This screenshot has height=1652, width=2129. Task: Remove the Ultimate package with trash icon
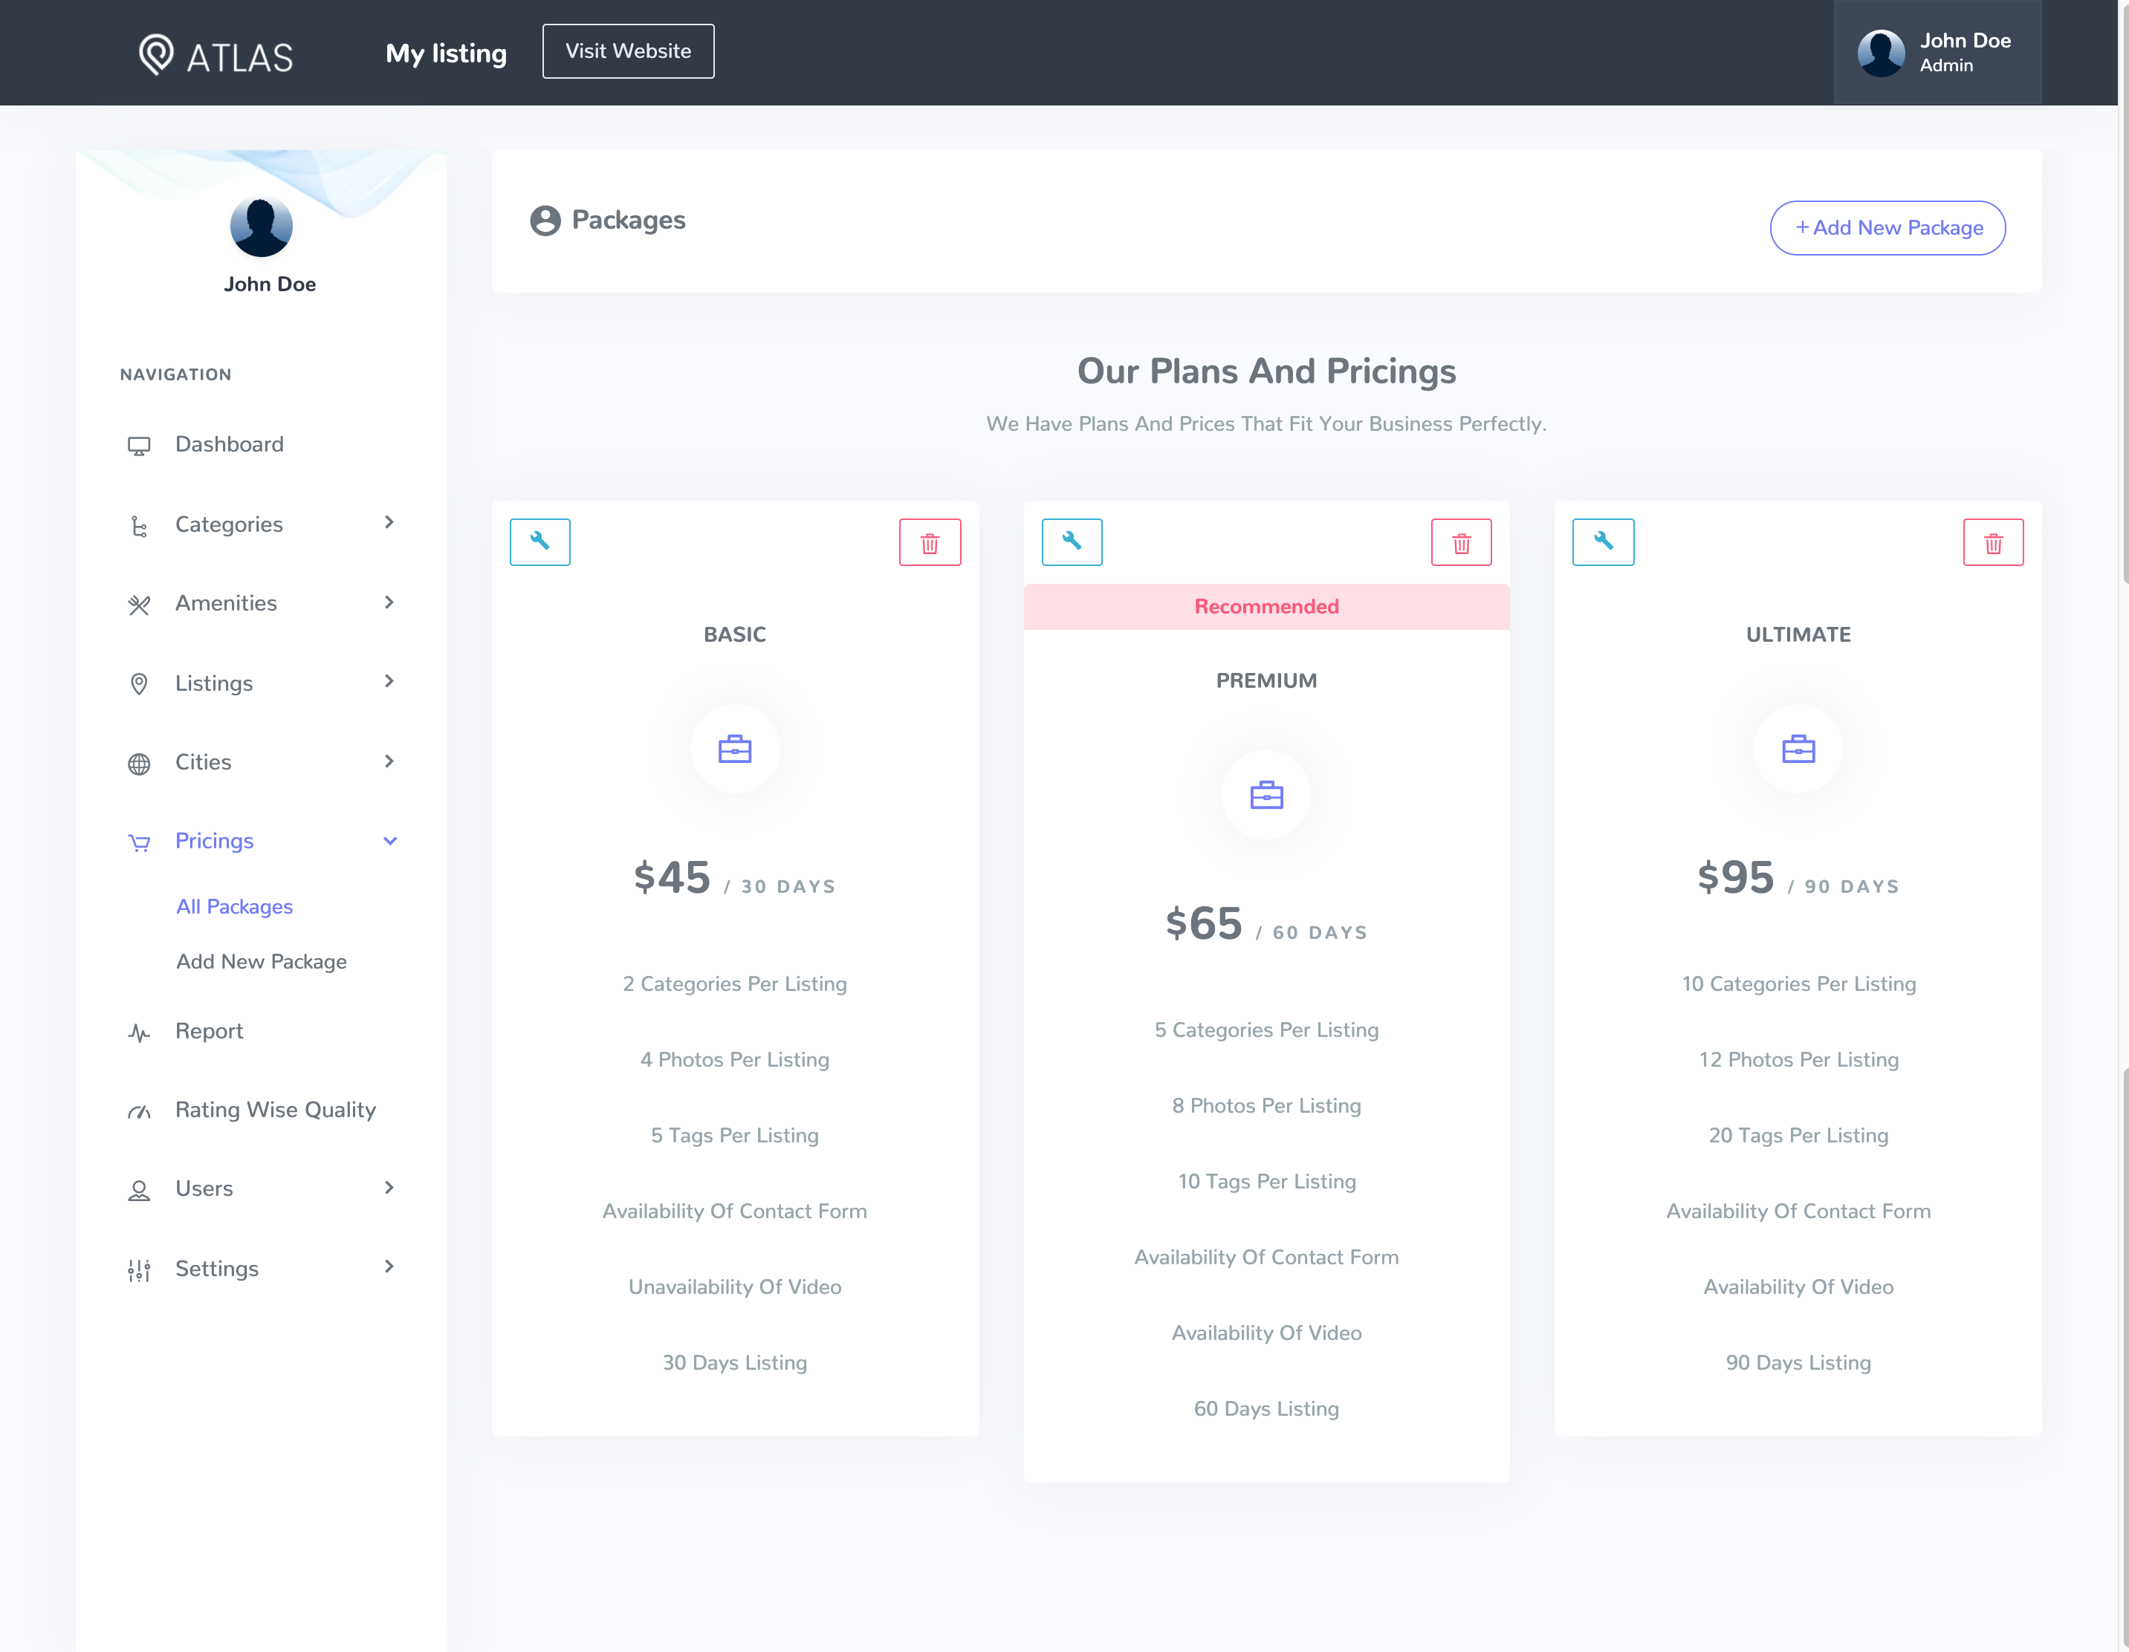click(x=1992, y=542)
